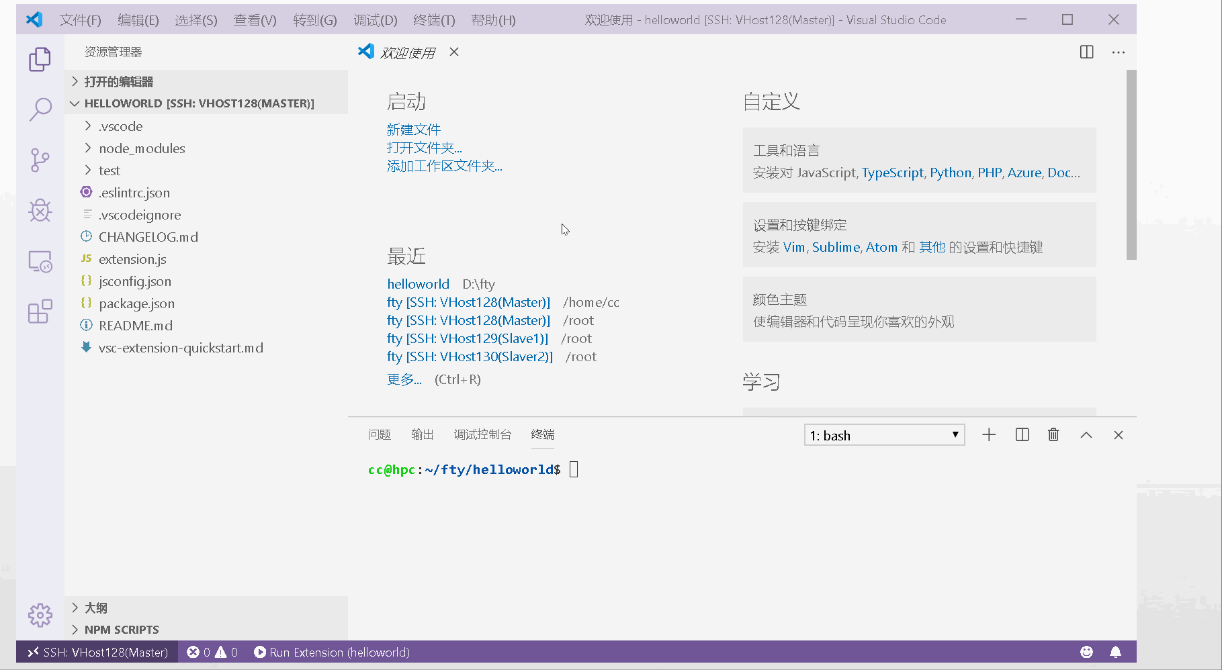
Task: Click the 打开文件夹... link
Action: pos(425,148)
